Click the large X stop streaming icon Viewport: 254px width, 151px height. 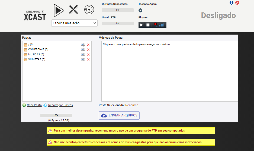pyautogui.click(x=73, y=10)
